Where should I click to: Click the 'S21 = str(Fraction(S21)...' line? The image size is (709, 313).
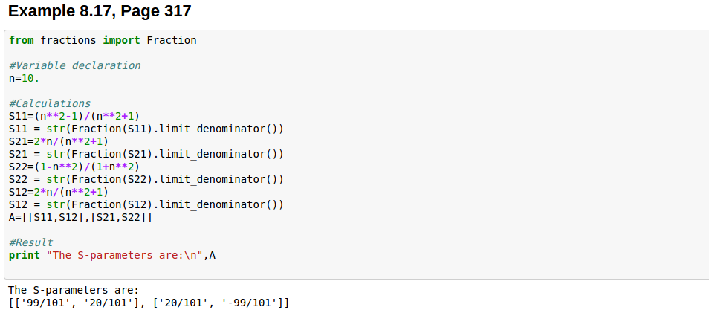pyautogui.click(x=146, y=154)
